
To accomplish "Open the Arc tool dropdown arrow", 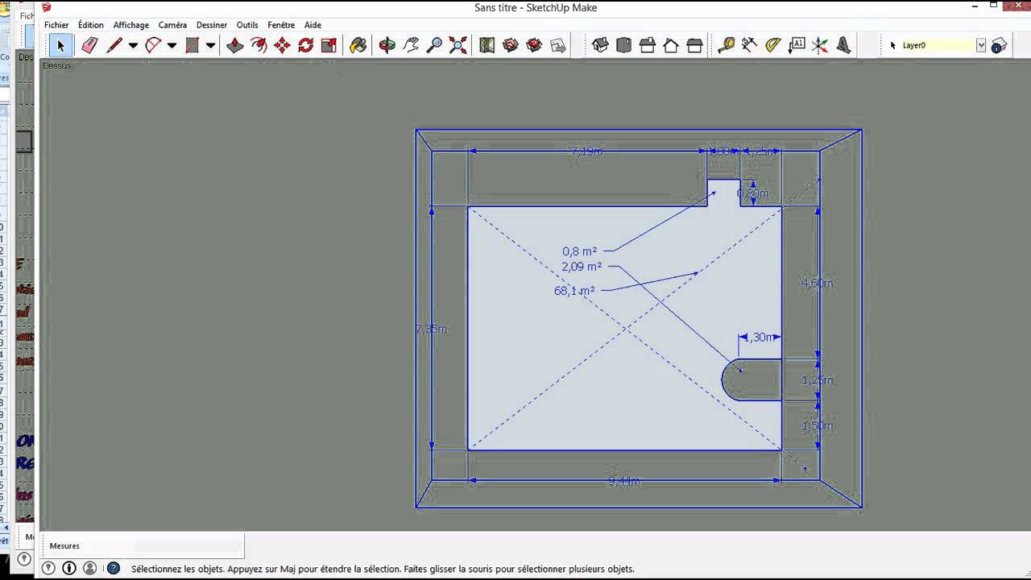I will coord(172,46).
